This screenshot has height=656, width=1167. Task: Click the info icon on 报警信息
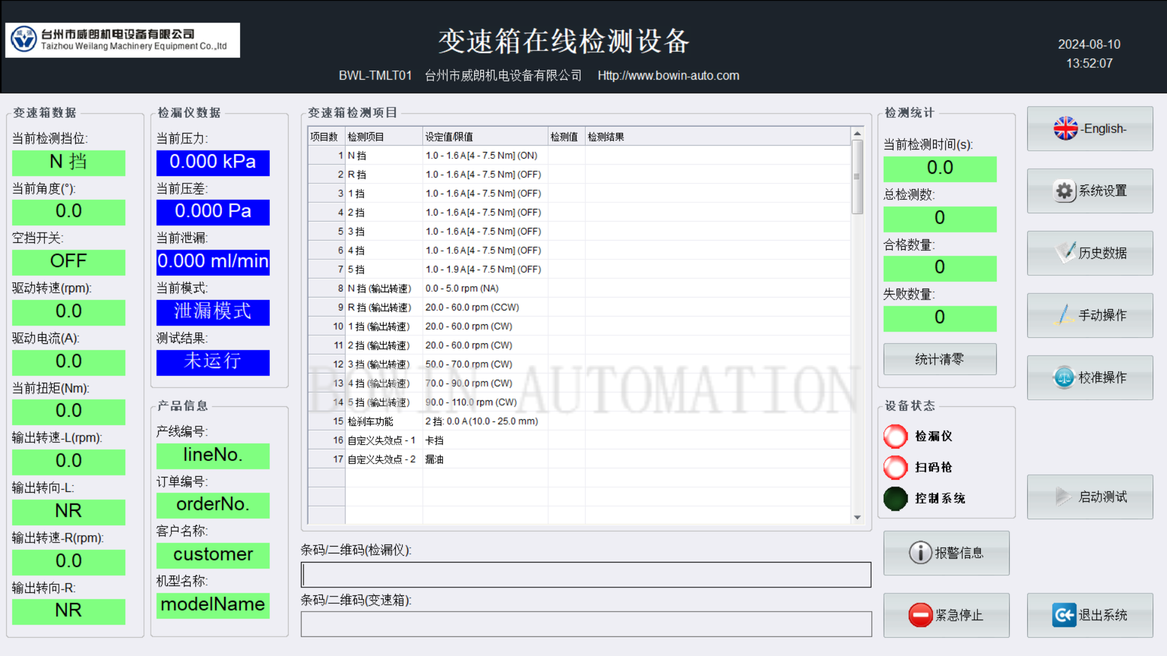coord(920,553)
